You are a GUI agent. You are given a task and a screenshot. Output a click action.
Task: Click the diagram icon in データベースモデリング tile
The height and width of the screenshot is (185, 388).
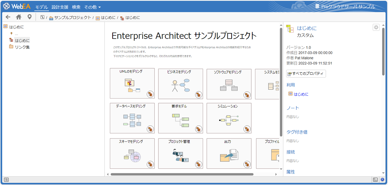pos(150,129)
